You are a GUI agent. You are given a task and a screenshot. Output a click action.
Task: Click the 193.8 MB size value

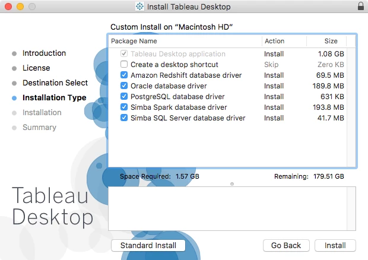[328, 107]
